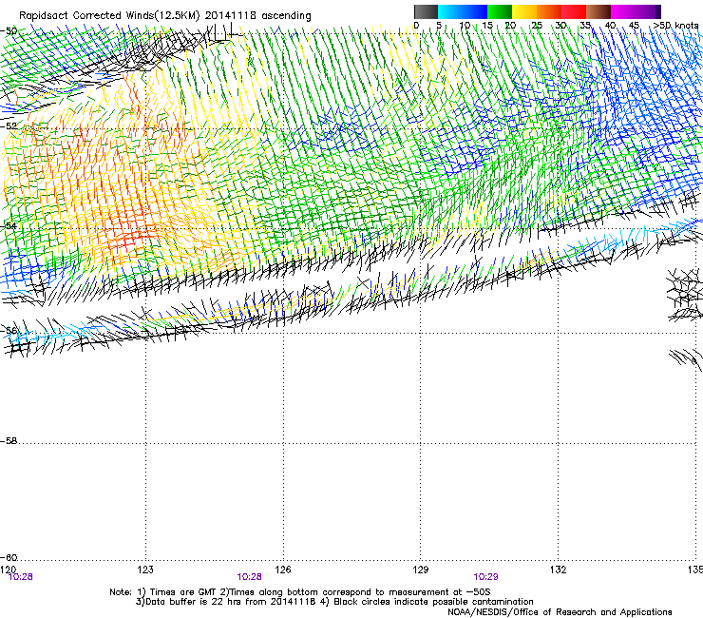Image resolution: width=703 pixels, height=618 pixels.
Task: Click the '40' label under the color bar
Action: click(x=610, y=25)
